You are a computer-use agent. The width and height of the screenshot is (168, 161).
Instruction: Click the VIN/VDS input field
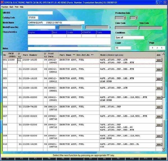tap(40, 13)
